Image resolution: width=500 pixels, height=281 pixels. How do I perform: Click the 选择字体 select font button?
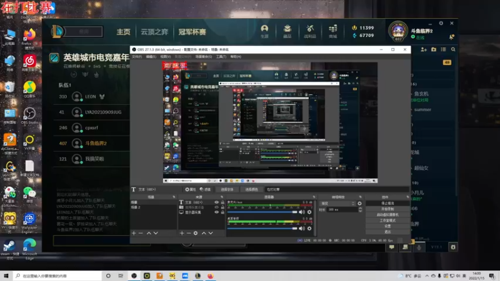tap(227, 190)
